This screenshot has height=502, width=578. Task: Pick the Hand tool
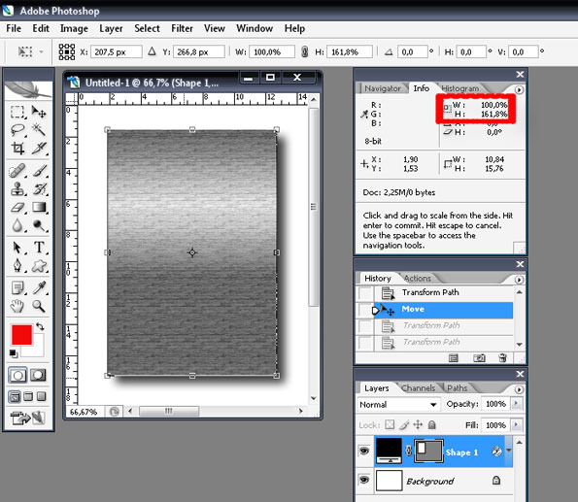coord(17,306)
